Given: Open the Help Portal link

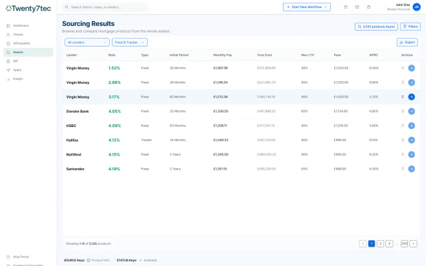Looking at the screenshot, I should [x=18, y=257].
